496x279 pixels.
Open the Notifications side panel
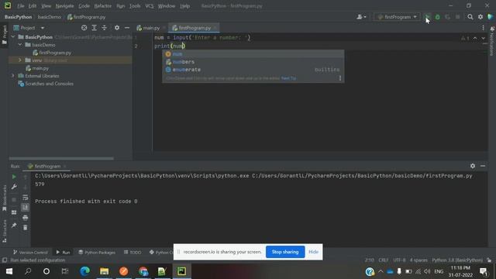click(492, 41)
